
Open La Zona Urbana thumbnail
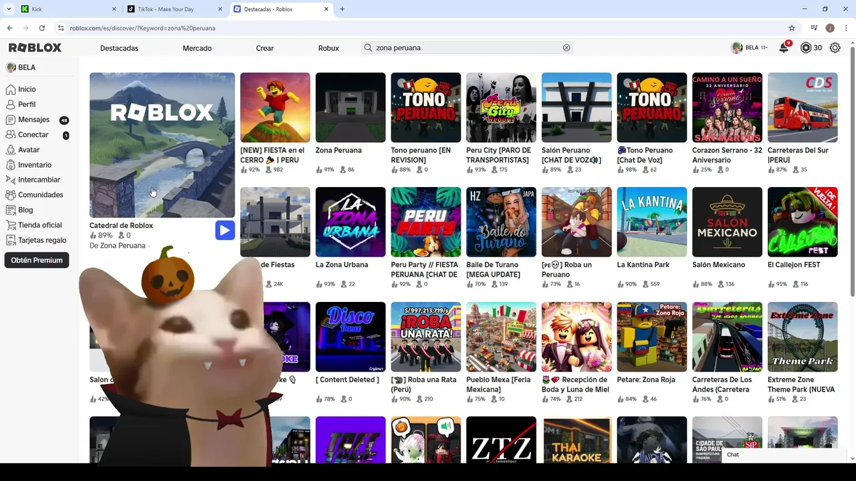(350, 222)
